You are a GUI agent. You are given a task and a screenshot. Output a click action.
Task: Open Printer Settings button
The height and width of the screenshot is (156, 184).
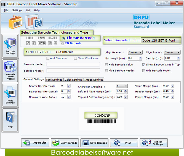[x=154, y=143]
